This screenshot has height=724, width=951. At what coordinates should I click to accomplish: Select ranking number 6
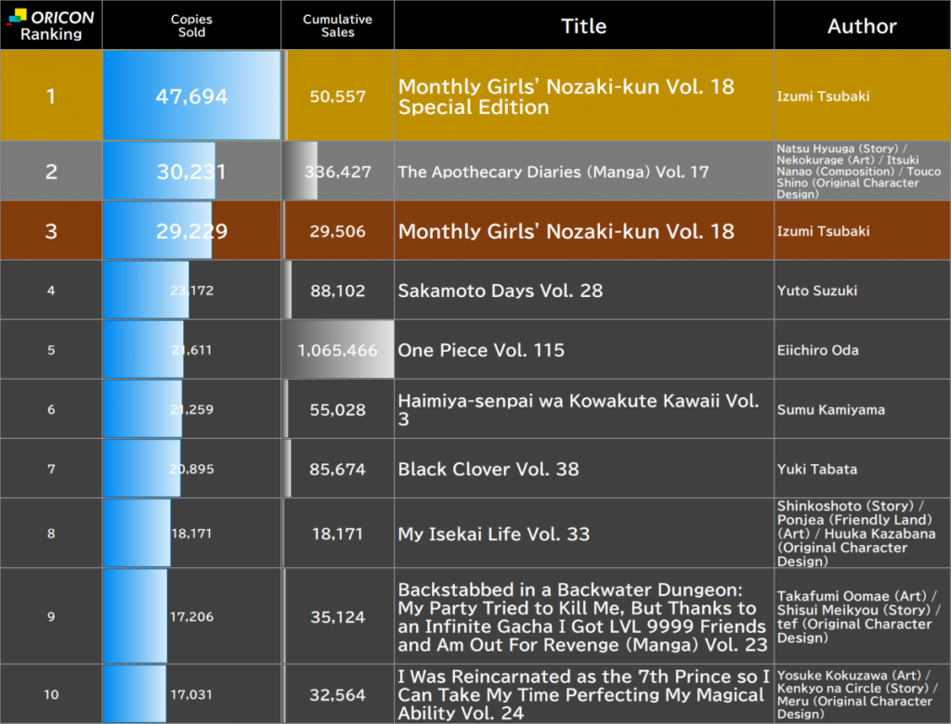(x=51, y=409)
